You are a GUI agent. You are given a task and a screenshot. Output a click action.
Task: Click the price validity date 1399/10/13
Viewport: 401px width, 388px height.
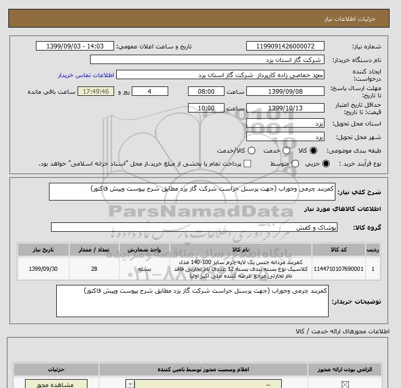285,108
